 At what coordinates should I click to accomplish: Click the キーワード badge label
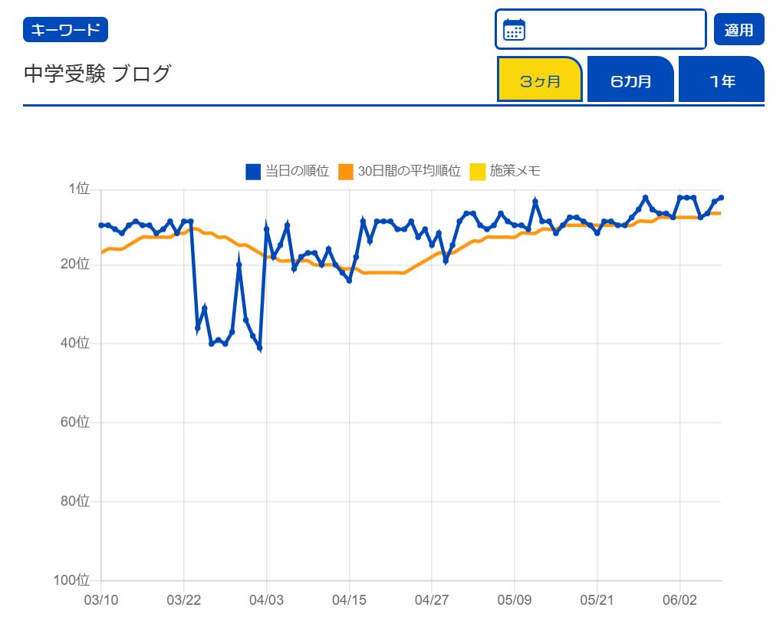pos(65,30)
